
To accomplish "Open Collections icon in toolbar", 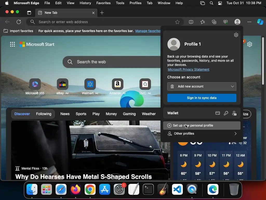I will [x=214, y=22].
